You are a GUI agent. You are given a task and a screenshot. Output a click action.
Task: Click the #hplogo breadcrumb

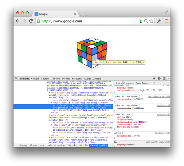pos(24,145)
